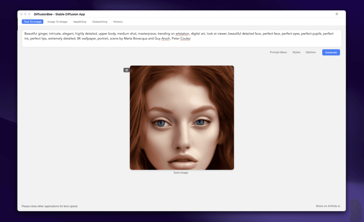The width and height of the screenshot is (364, 222).
Task: Show the Styles dropdown
Action: [296, 52]
